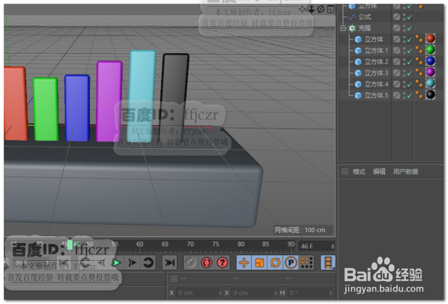Click the coordinates panel grip icon
448x304 pixels.
tap(174, 278)
